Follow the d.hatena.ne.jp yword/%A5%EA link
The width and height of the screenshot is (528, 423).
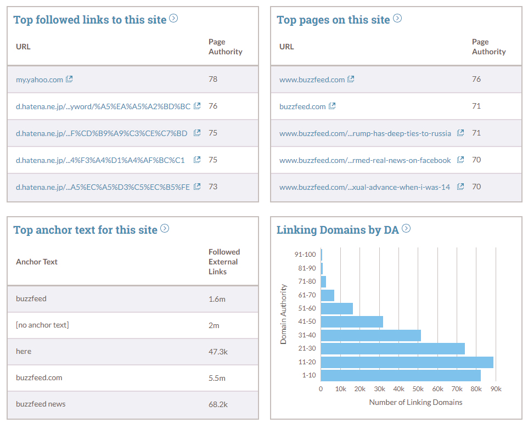point(103,106)
